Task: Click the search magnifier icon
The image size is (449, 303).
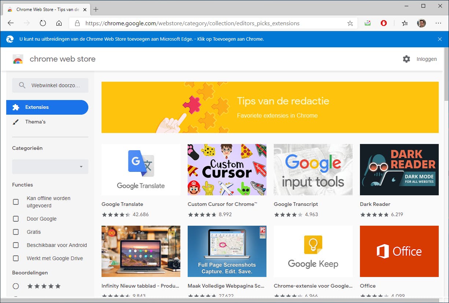Action: click(22, 85)
